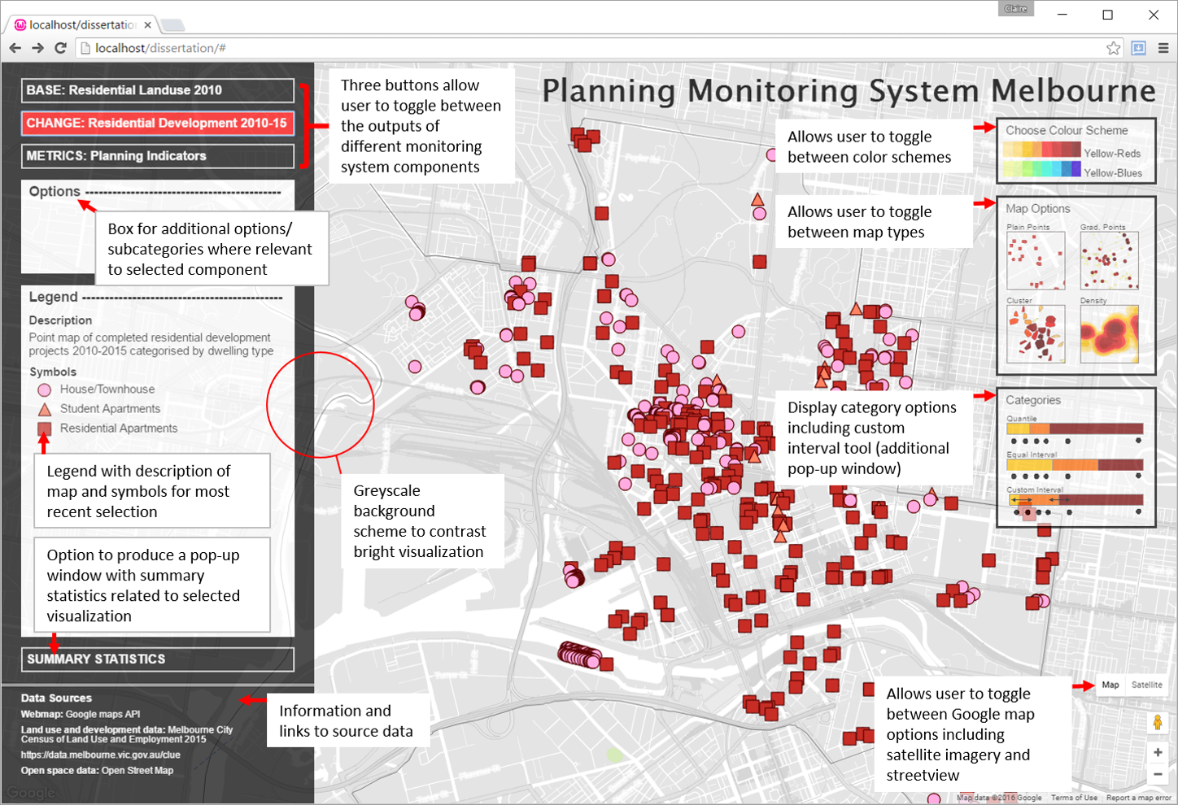Minimize the browser window

(x=1062, y=15)
